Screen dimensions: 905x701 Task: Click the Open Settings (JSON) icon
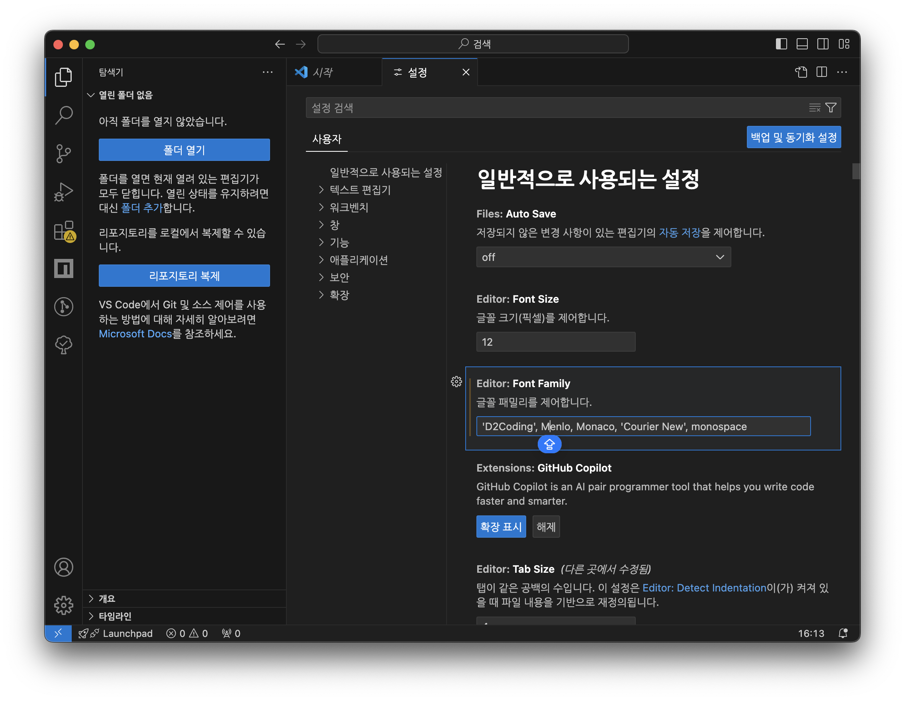(x=801, y=72)
